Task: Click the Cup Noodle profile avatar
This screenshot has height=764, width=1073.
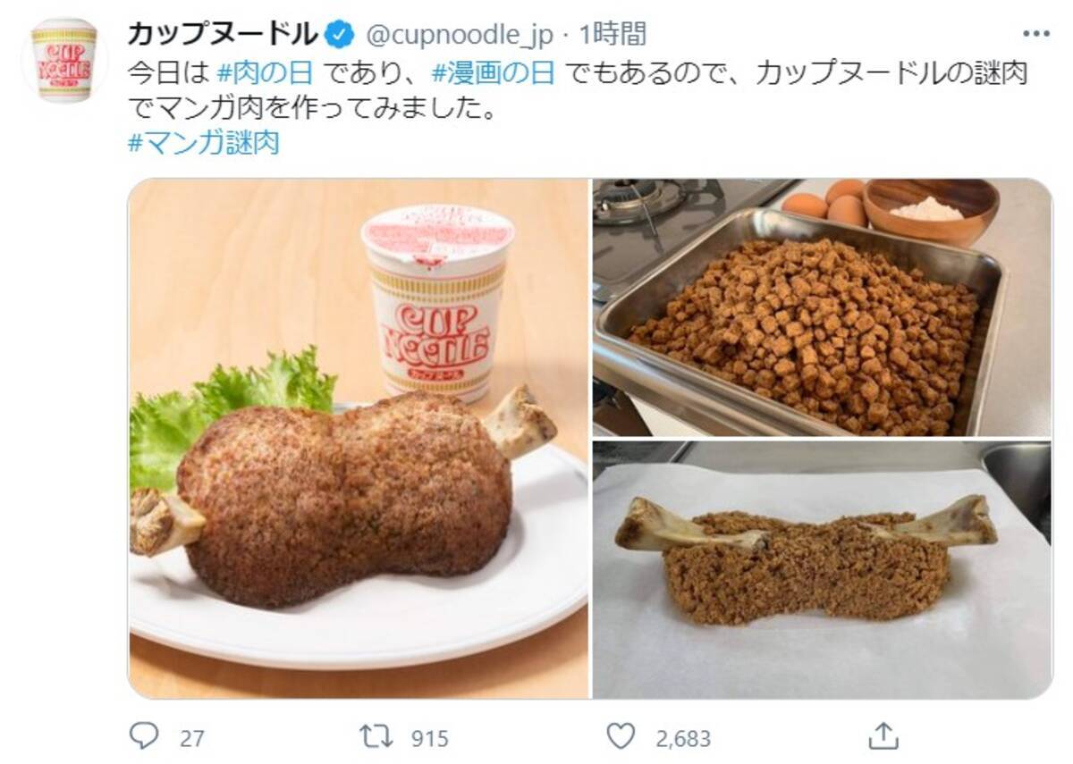Action: tap(63, 60)
